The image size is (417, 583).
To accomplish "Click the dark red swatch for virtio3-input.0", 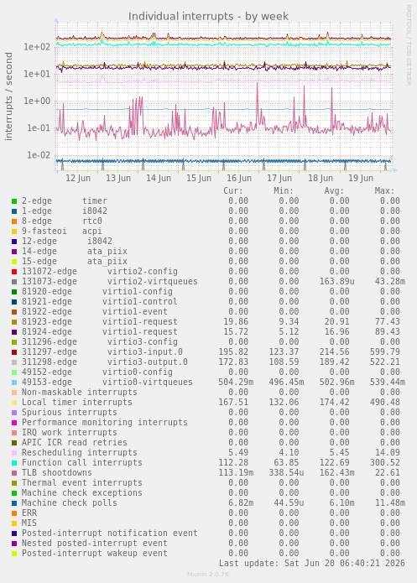I will click(14, 352).
